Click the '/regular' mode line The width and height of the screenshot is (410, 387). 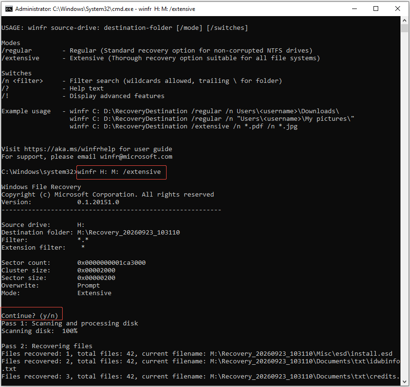point(157,50)
